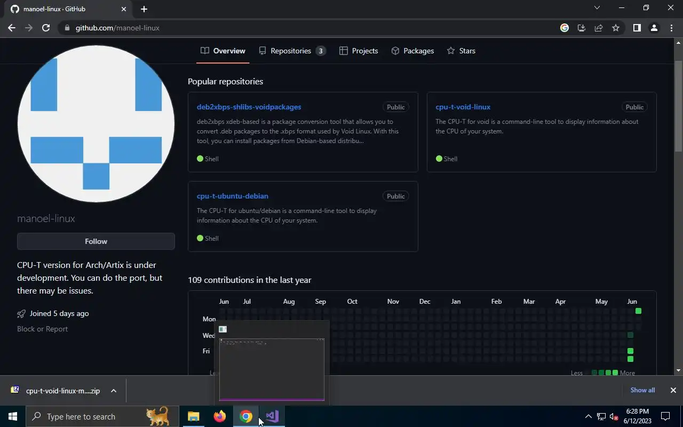
Task: Open a new browser tab
Action: pyautogui.click(x=144, y=9)
